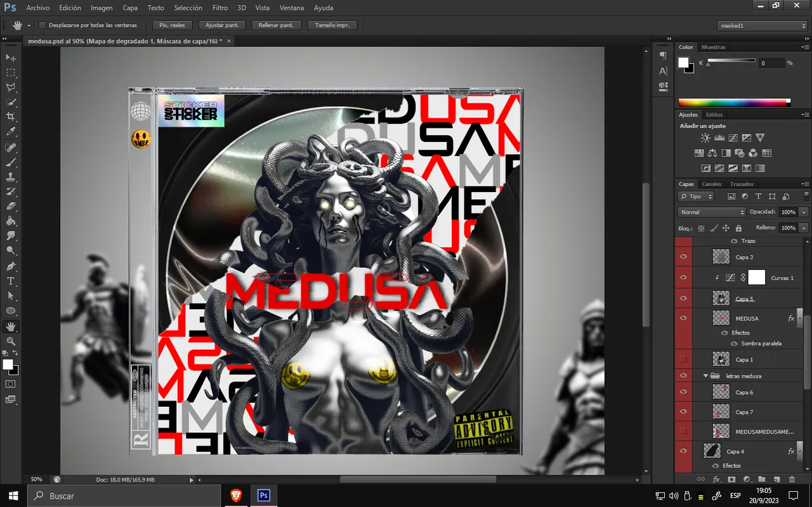Select the Rectangular Marquee tool
This screenshot has height=507, width=812.
click(11, 72)
